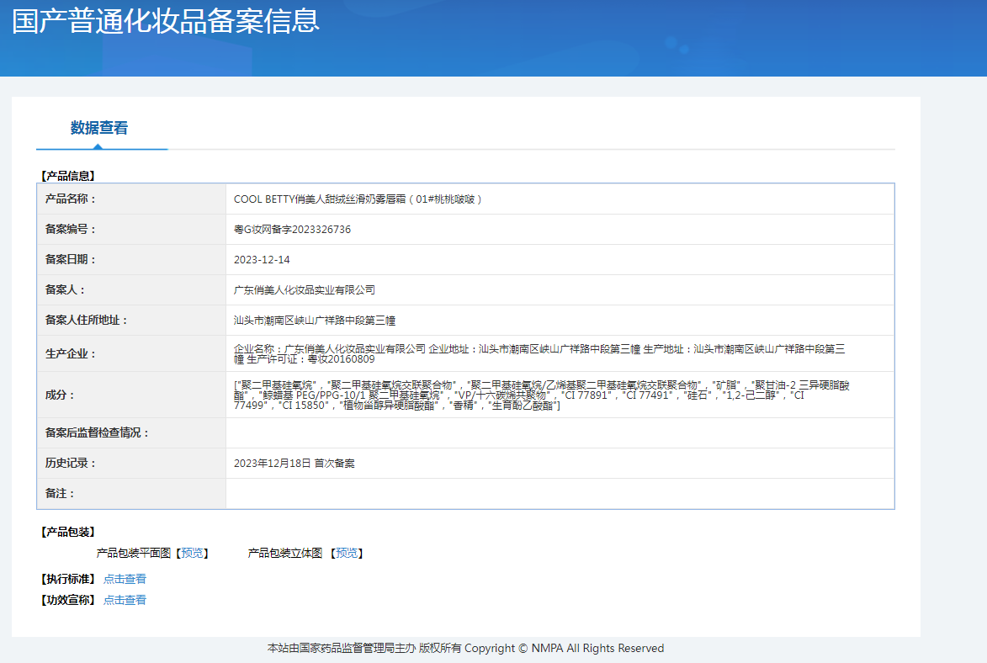
Task: Click the filer value 广东俏美人化妆品实业有限公司
Action: pos(304,290)
